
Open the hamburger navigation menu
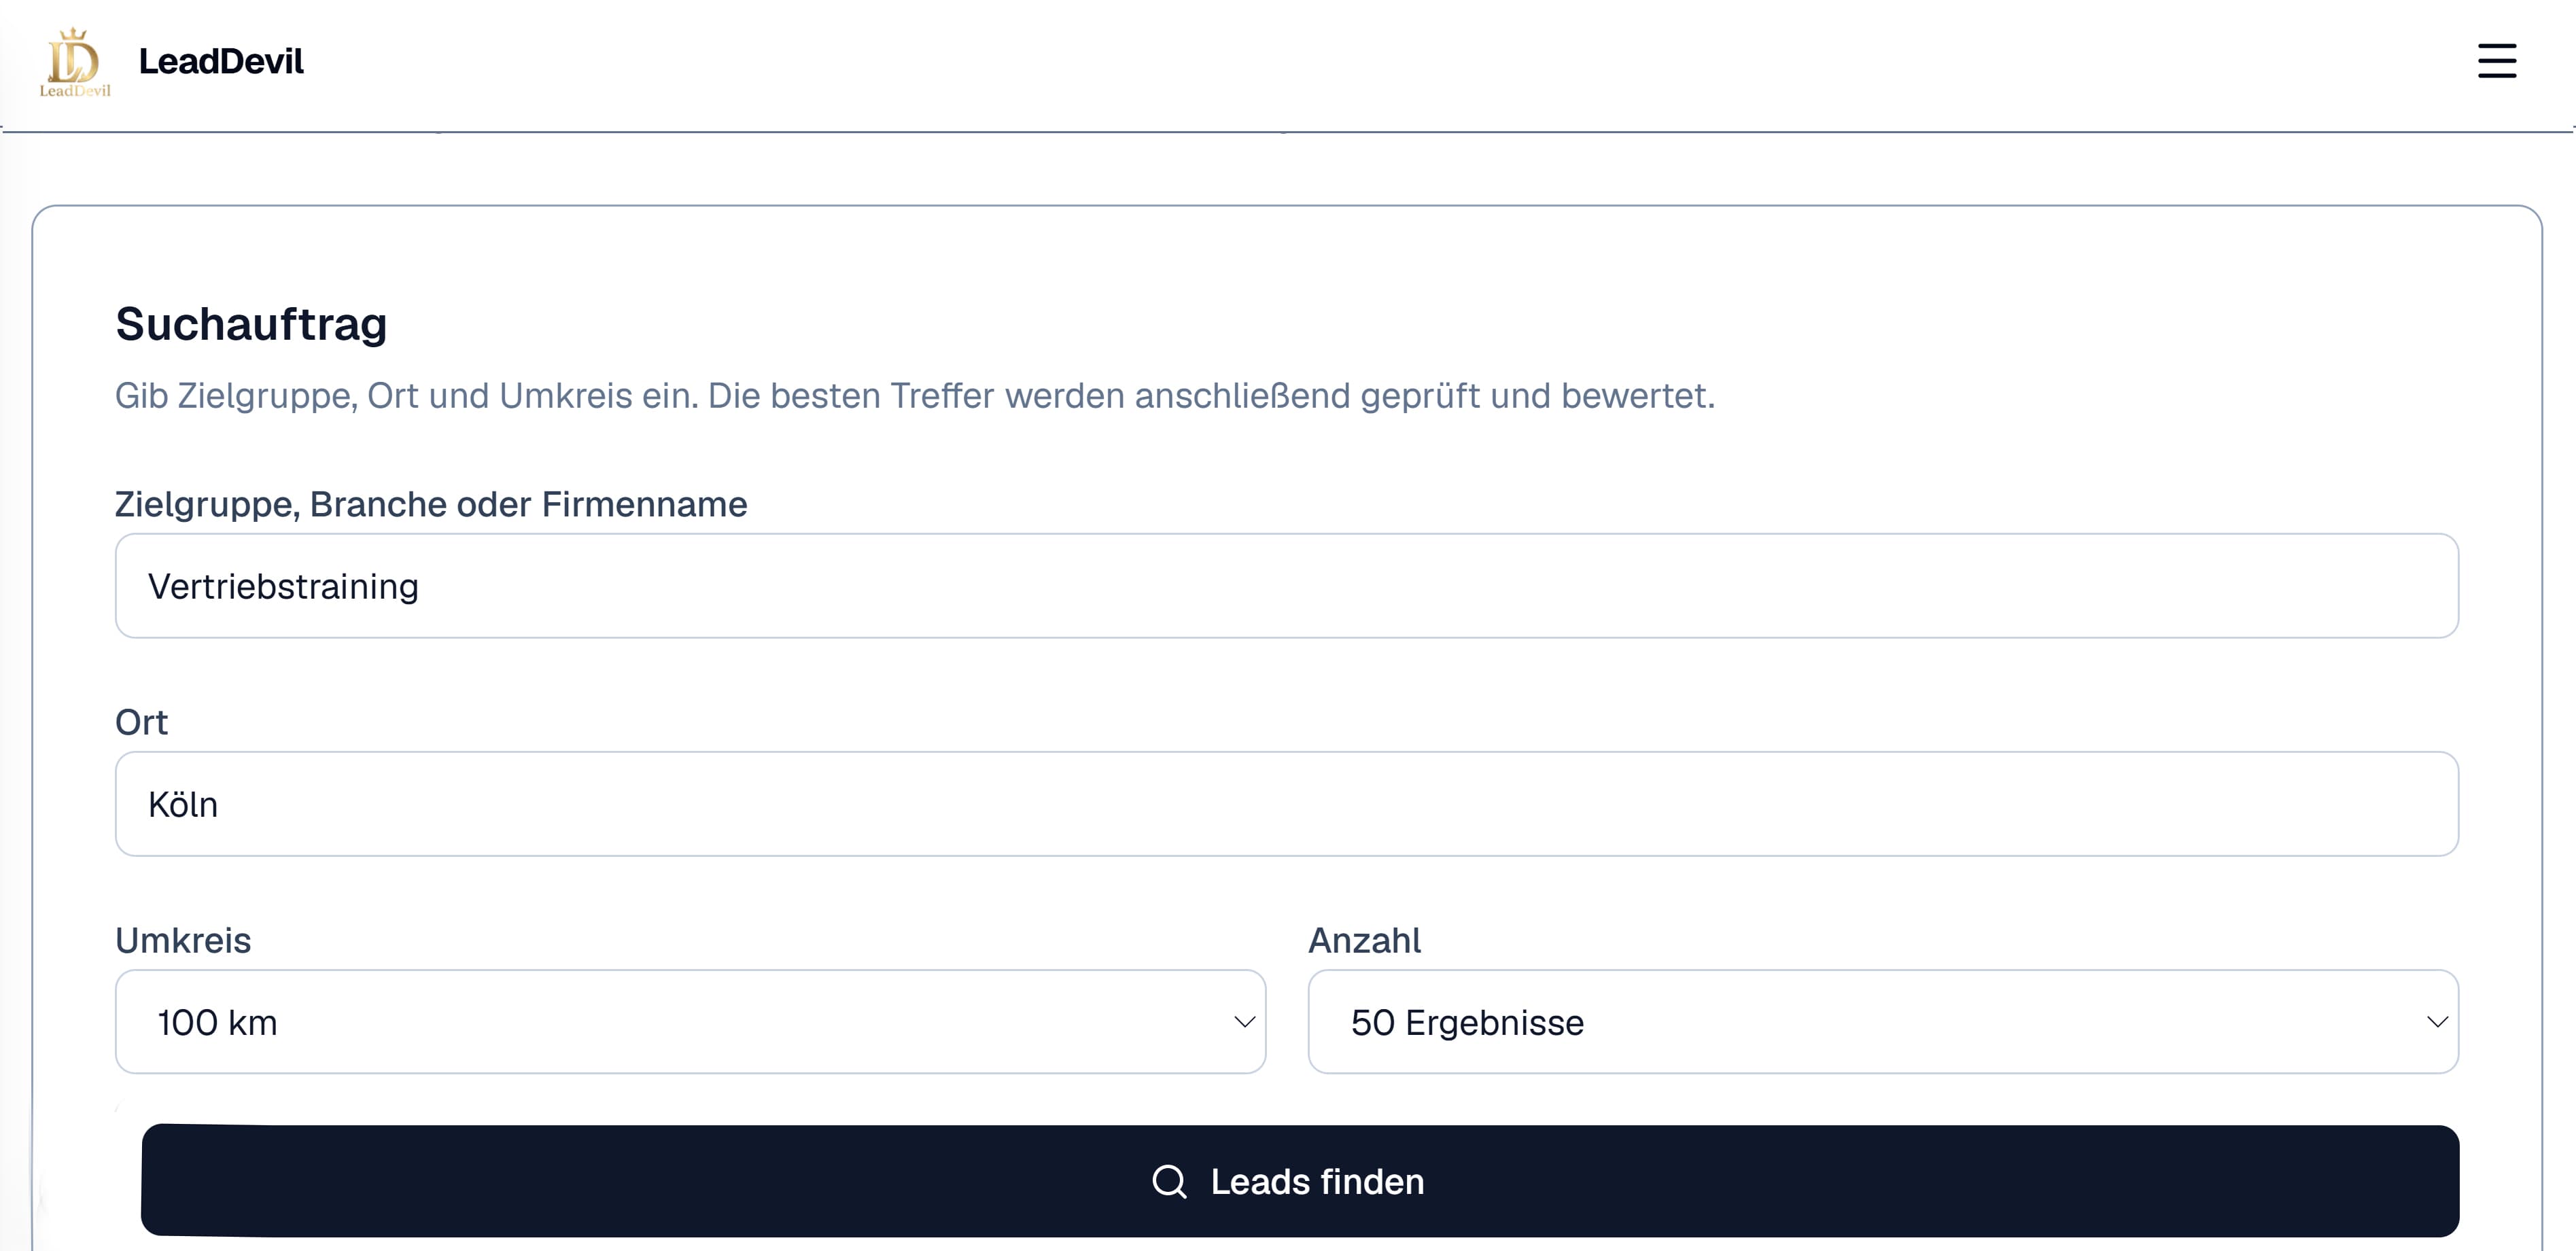(2496, 61)
